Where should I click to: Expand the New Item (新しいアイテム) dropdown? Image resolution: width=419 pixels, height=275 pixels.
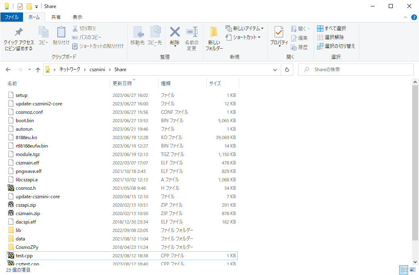pos(245,29)
